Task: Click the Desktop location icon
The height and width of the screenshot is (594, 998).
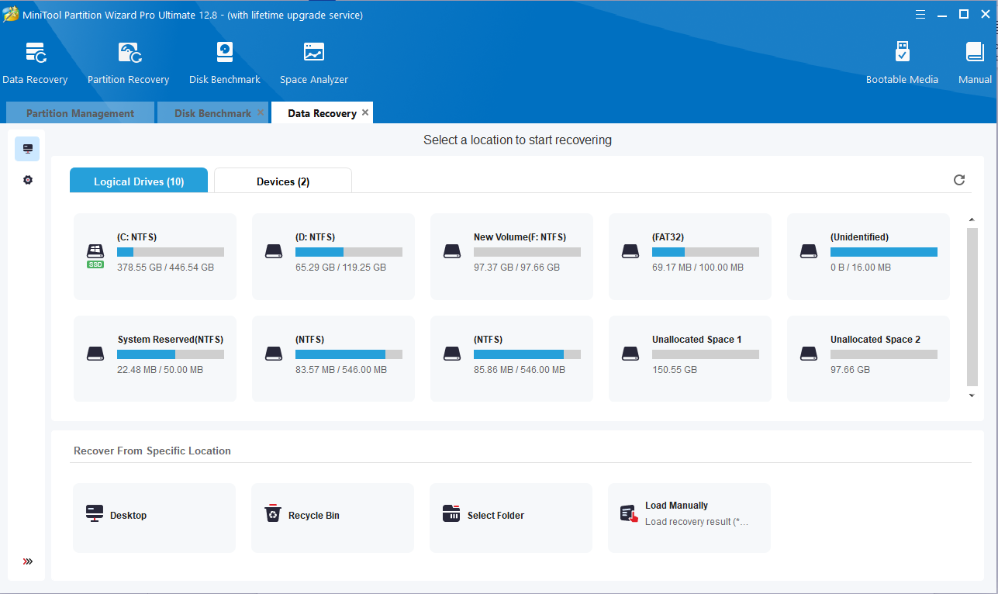Action: (95, 514)
